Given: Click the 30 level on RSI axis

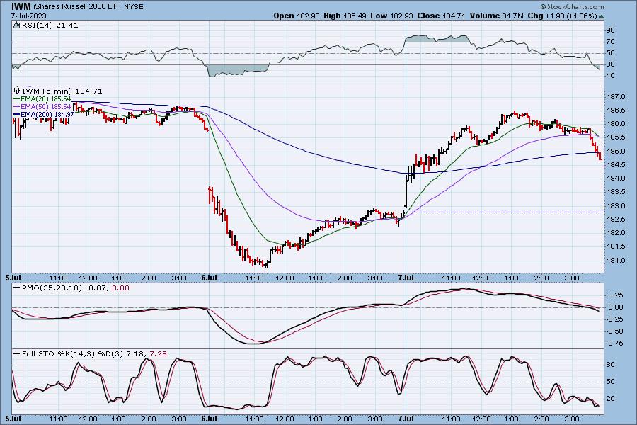Looking at the screenshot, I should tap(610, 64).
